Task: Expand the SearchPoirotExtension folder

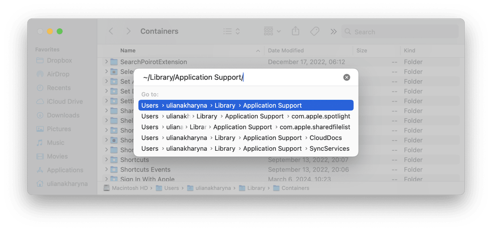Action: [106, 62]
